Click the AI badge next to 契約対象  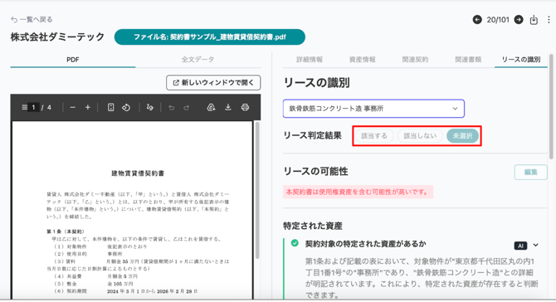pyautogui.click(x=520, y=246)
